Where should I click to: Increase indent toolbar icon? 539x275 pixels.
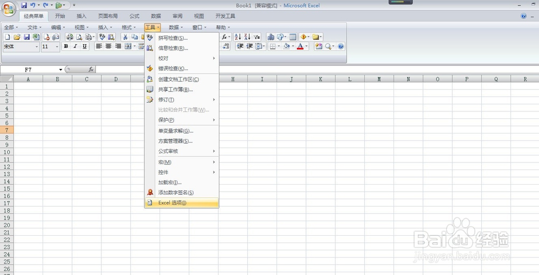click(x=250, y=46)
